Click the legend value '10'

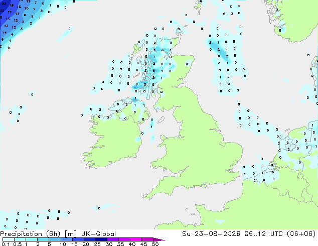click(63, 244)
